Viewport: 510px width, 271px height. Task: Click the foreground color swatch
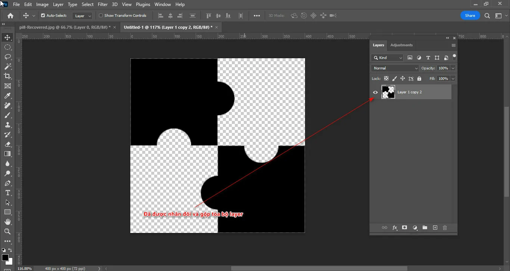[x=5, y=258]
